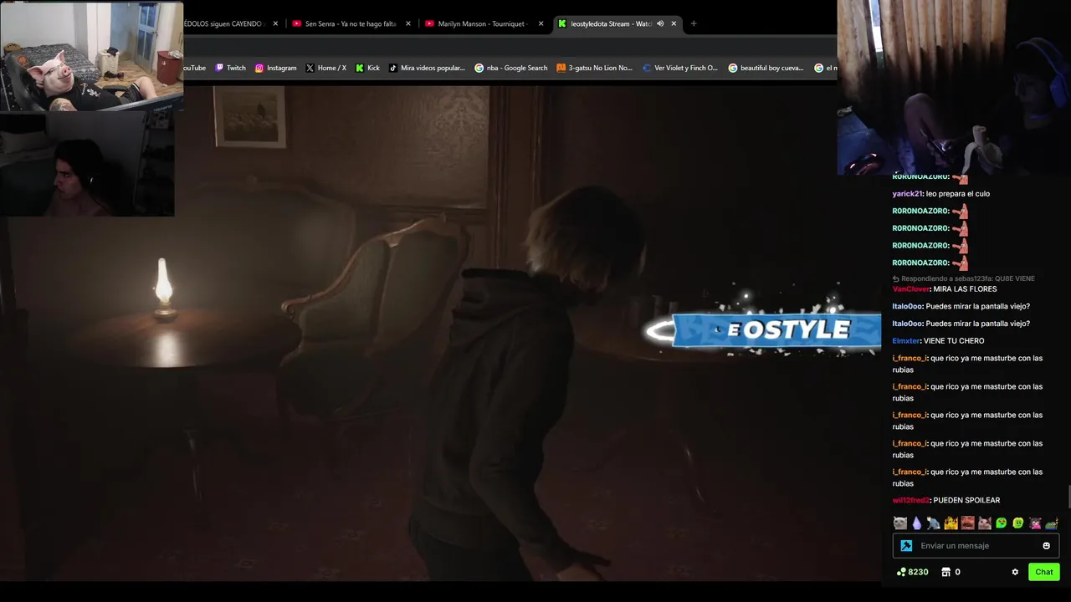Click the message 'leo prepara el culo'
Screen dimensions: 1071x602
point(958,194)
